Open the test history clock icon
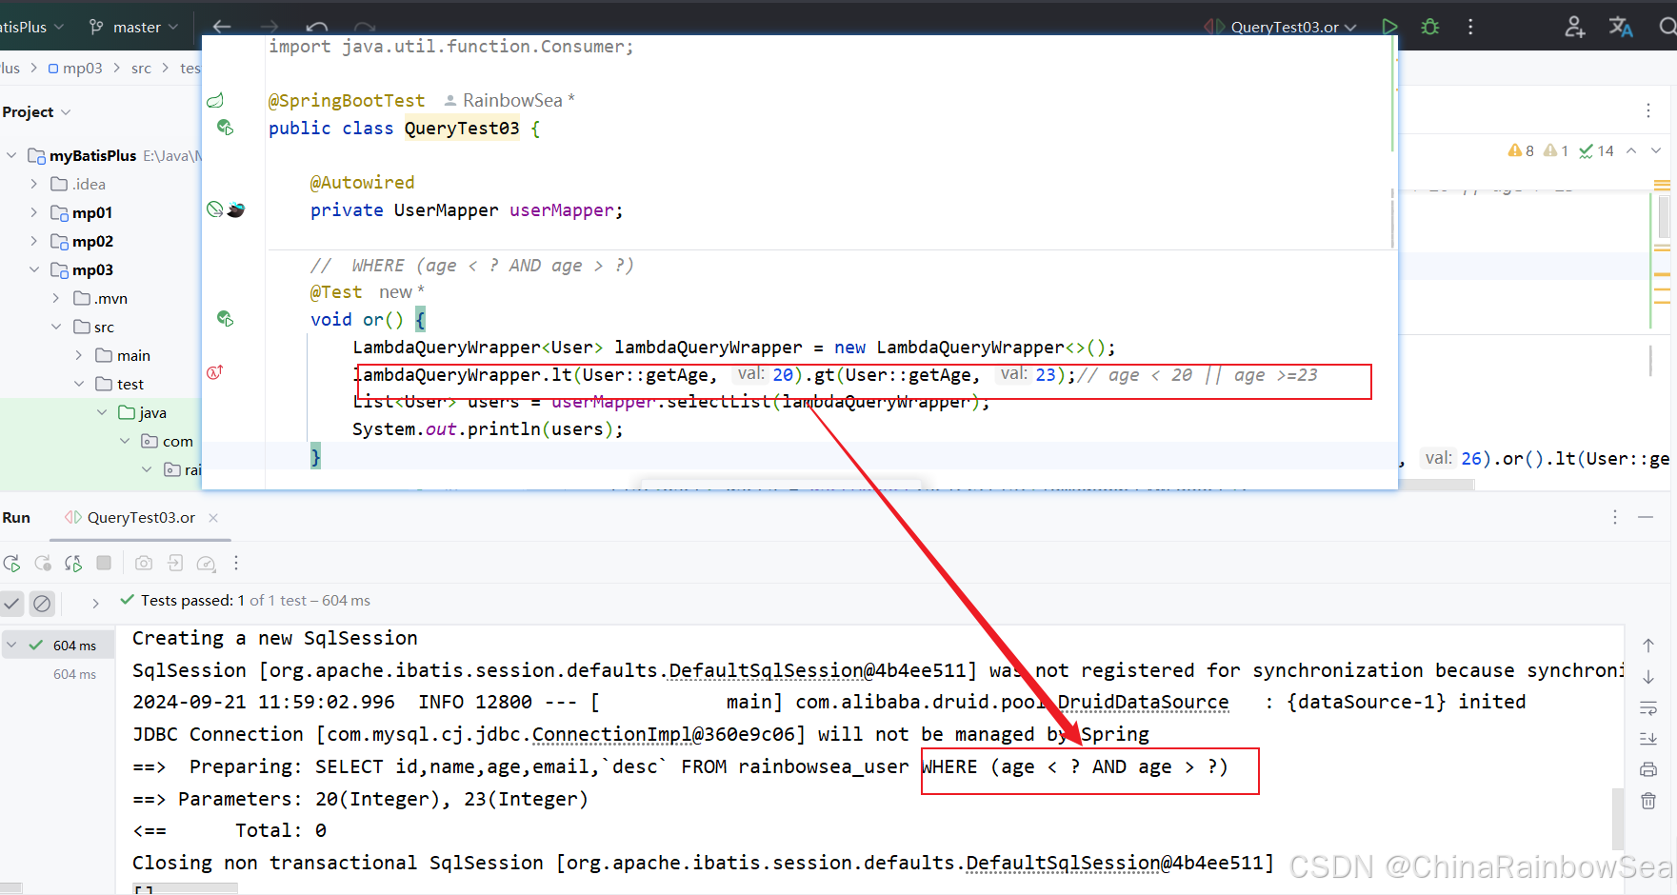The height and width of the screenshot is (895, 1677). click(x=206, y=563)
